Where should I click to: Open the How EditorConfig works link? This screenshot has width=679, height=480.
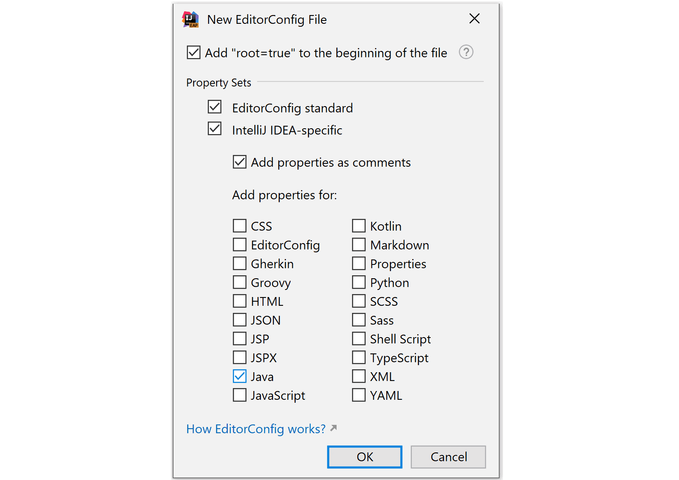tap(256, 429)
